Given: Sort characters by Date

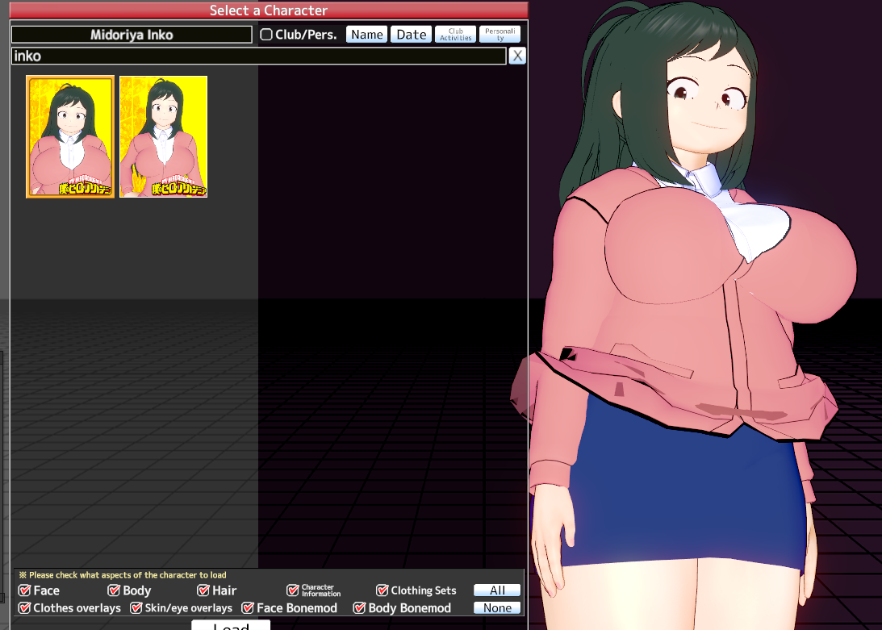Looking at the screenshot, I should click(411, 35).
